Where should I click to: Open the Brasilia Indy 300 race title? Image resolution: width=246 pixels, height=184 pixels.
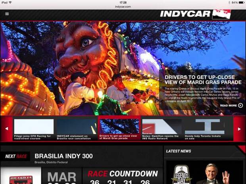coord(64,156)
